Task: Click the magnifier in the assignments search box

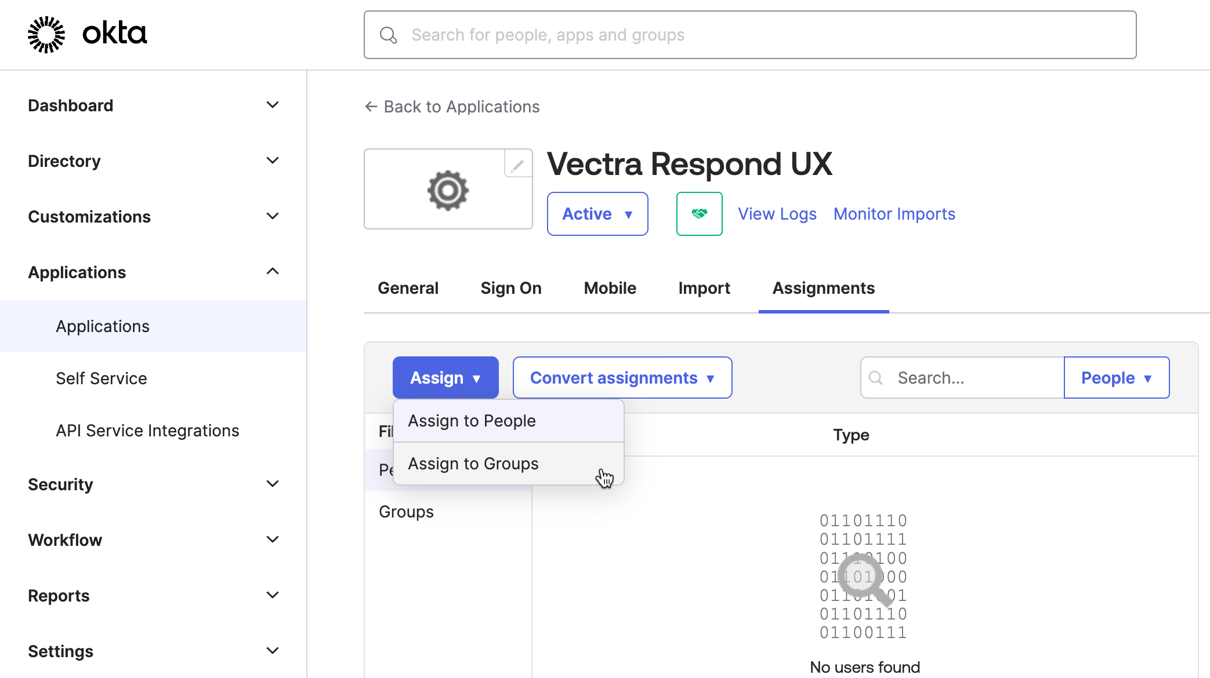Action: point(876,377)
